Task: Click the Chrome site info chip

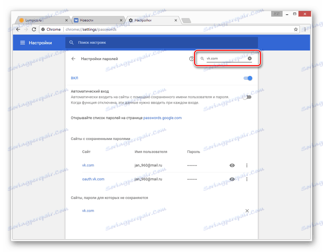Action: [x=51, y=29]
